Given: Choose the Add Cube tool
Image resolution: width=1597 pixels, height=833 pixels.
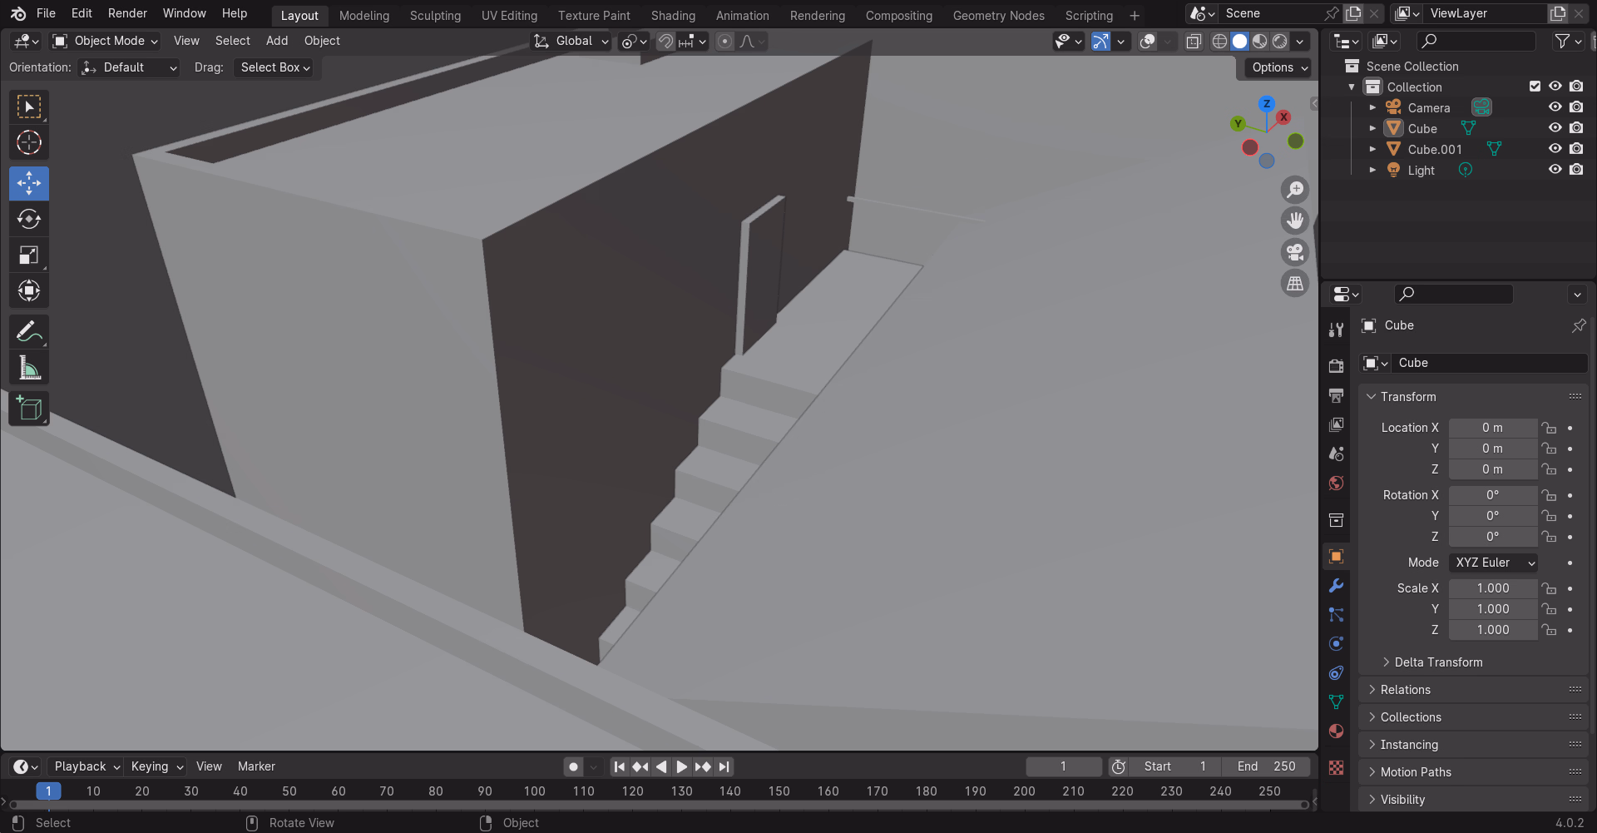Looking at the screenshot, I should [29, 409].
